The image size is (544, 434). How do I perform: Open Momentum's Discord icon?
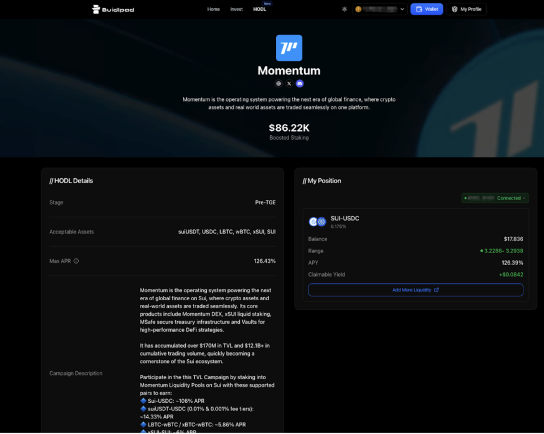pyautogui.click(x=300, y=84)
